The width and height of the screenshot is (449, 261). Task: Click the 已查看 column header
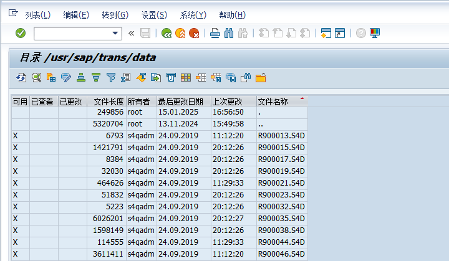(x=44, y=102)
